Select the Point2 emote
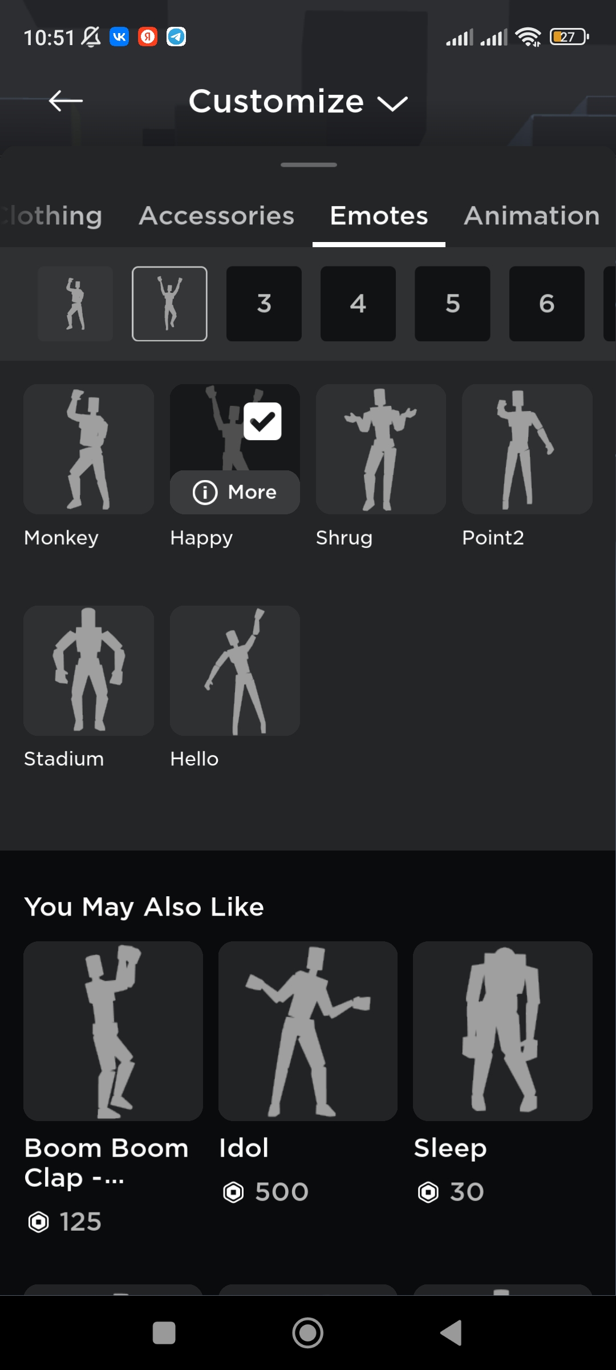This screenshot has height=1370, width=616. [527, 449]
